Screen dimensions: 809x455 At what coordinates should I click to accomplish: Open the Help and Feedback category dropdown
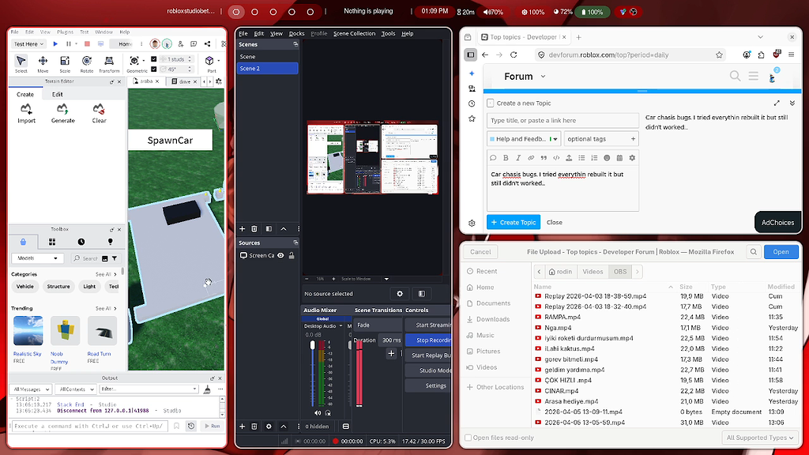[524, 139]
